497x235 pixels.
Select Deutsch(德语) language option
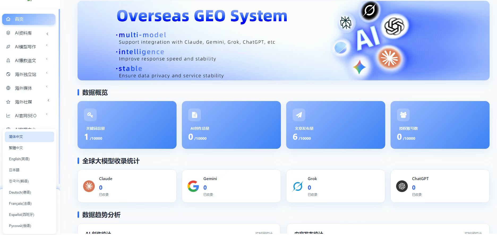[x=29, y=192]
